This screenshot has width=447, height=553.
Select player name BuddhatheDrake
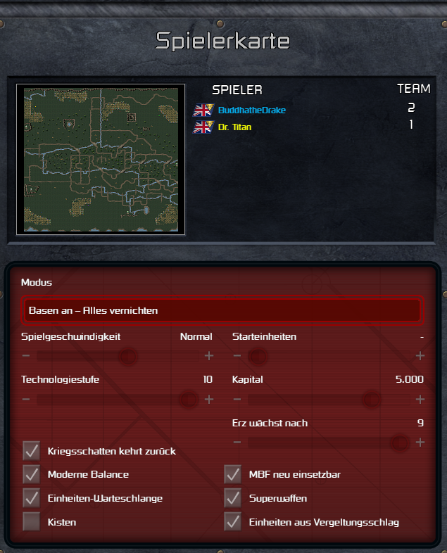click(252, 110)
